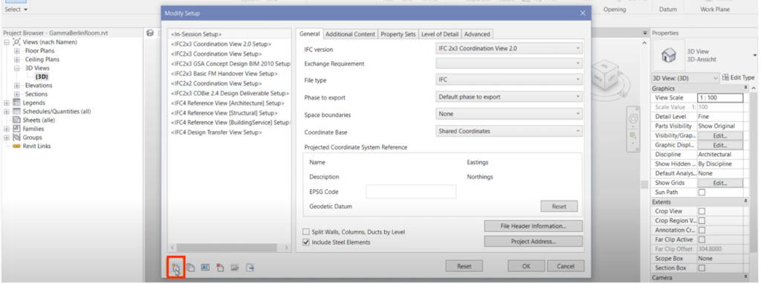This screenshot has width=761, height=284.
Task: Open the Coordinate Base dropdown
Action: click(x=509, y=131)
